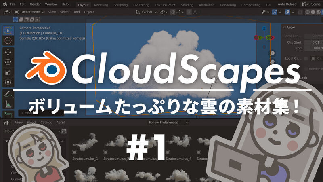This screenshot has width=323, height=182.
Task: Open the 3D viewport editor type dropdown
Action: pos(7,12)
